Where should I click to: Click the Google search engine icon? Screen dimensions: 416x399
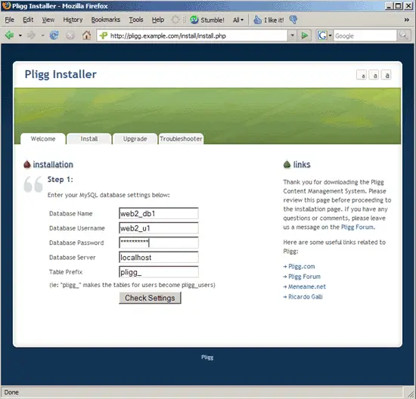click(x=322, y=36)
